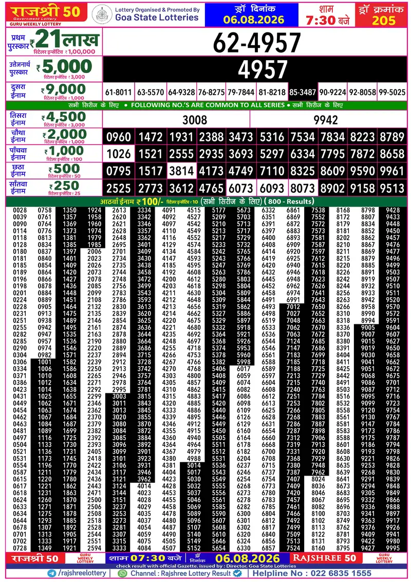Click the Helpline No 022 6835 1555

pos(312,573)
